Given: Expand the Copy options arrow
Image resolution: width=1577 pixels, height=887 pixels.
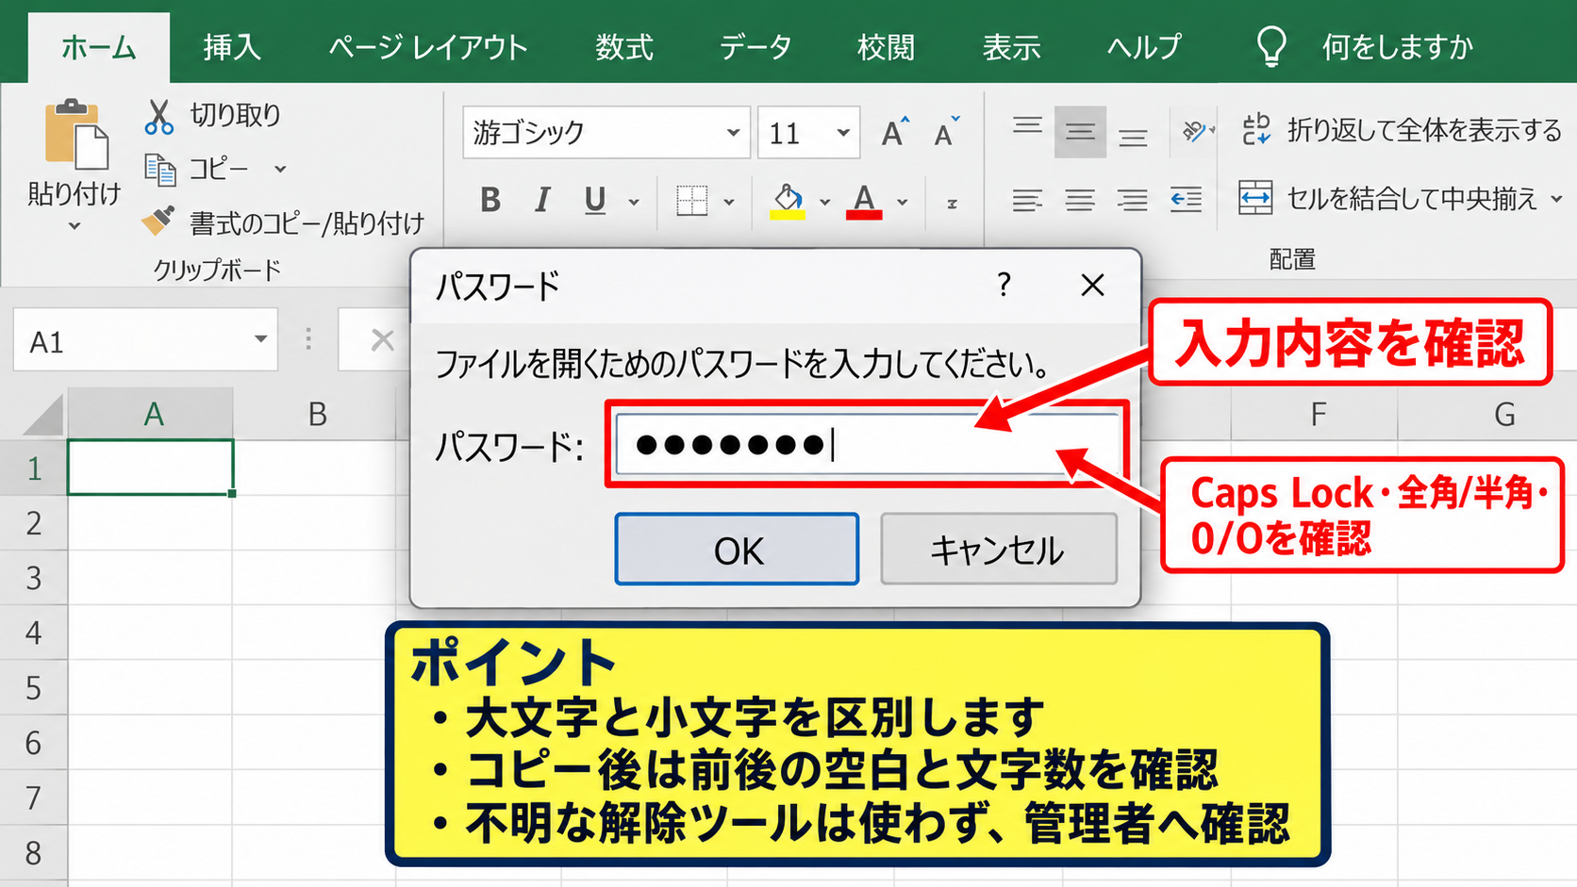Looking at the screenshot, I should point(280,170).
